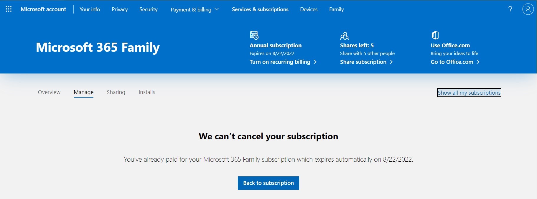The image size is (537, 199).
Task: Switch to the Overview tab
Action: (49, 92)
